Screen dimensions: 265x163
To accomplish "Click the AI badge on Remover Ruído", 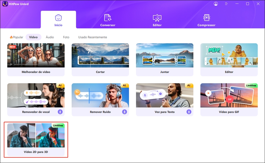I will pos(124,85).
